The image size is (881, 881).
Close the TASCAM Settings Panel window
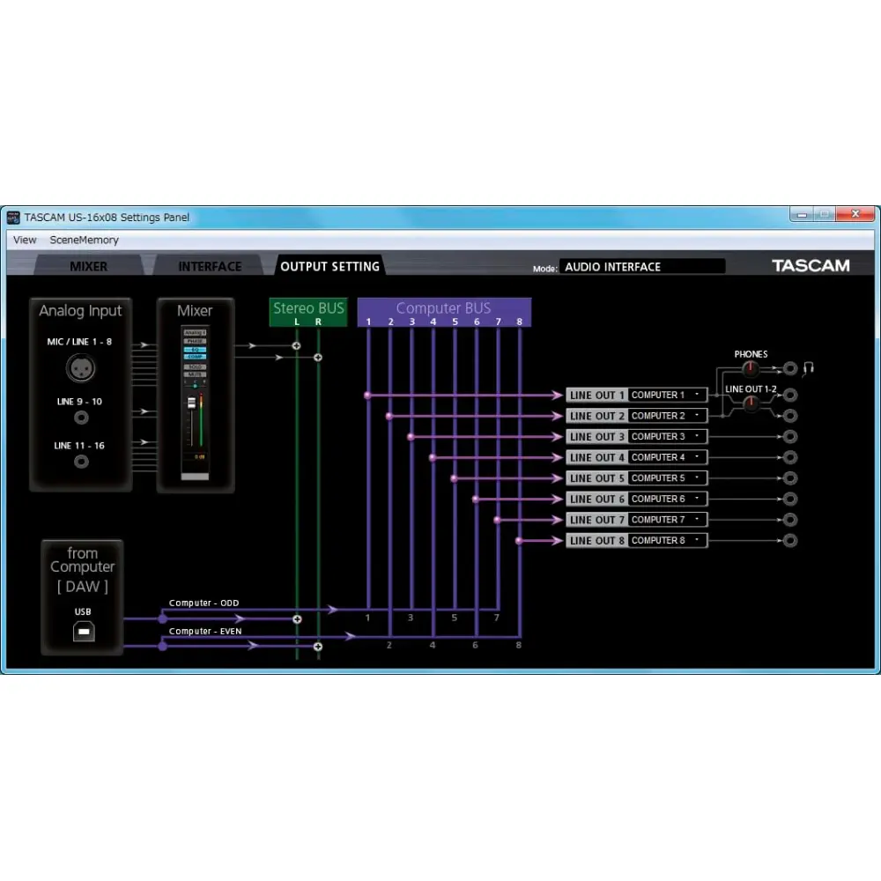click(x=855, y=214)
